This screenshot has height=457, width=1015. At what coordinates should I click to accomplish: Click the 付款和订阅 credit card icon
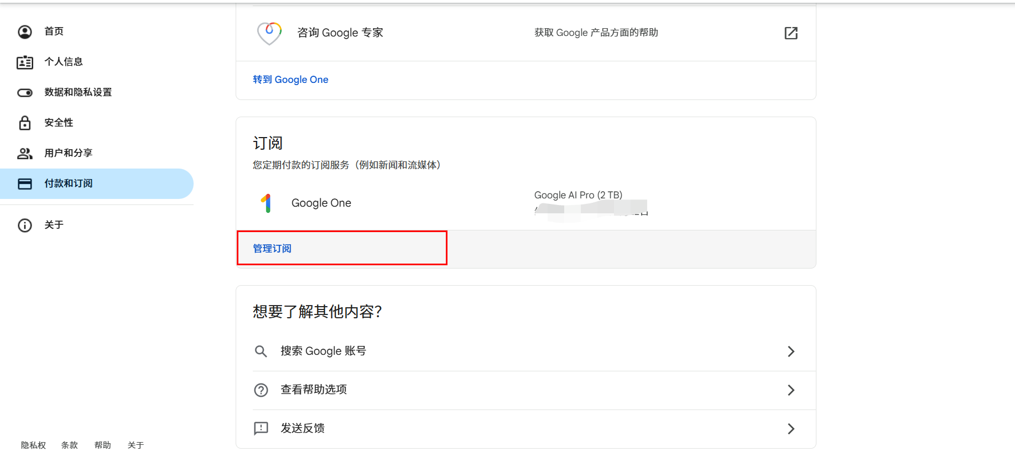[x=25, y=184]
